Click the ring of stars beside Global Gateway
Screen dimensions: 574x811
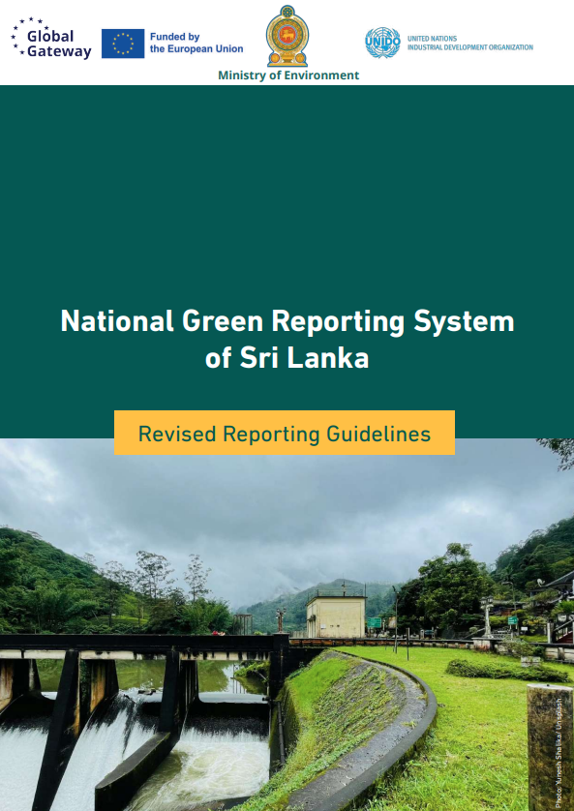(23, 36)
